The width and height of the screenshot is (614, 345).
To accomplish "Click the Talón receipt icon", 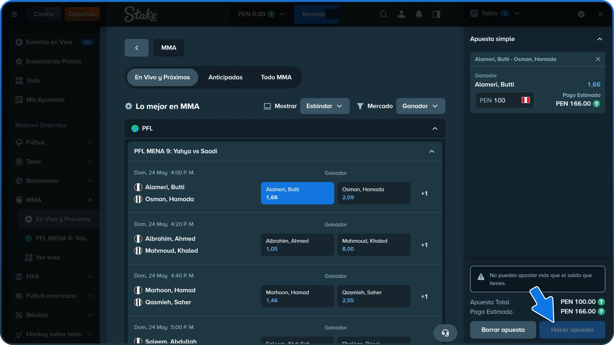I will (474, 13).
